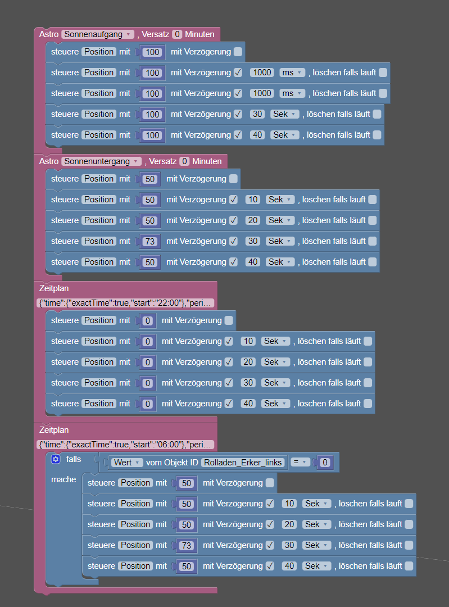Viewport: 449px width, 607px height.
Task: Select the Position object field on Sonnenuntergang 40 Sek row
Action: pos(99,262)
